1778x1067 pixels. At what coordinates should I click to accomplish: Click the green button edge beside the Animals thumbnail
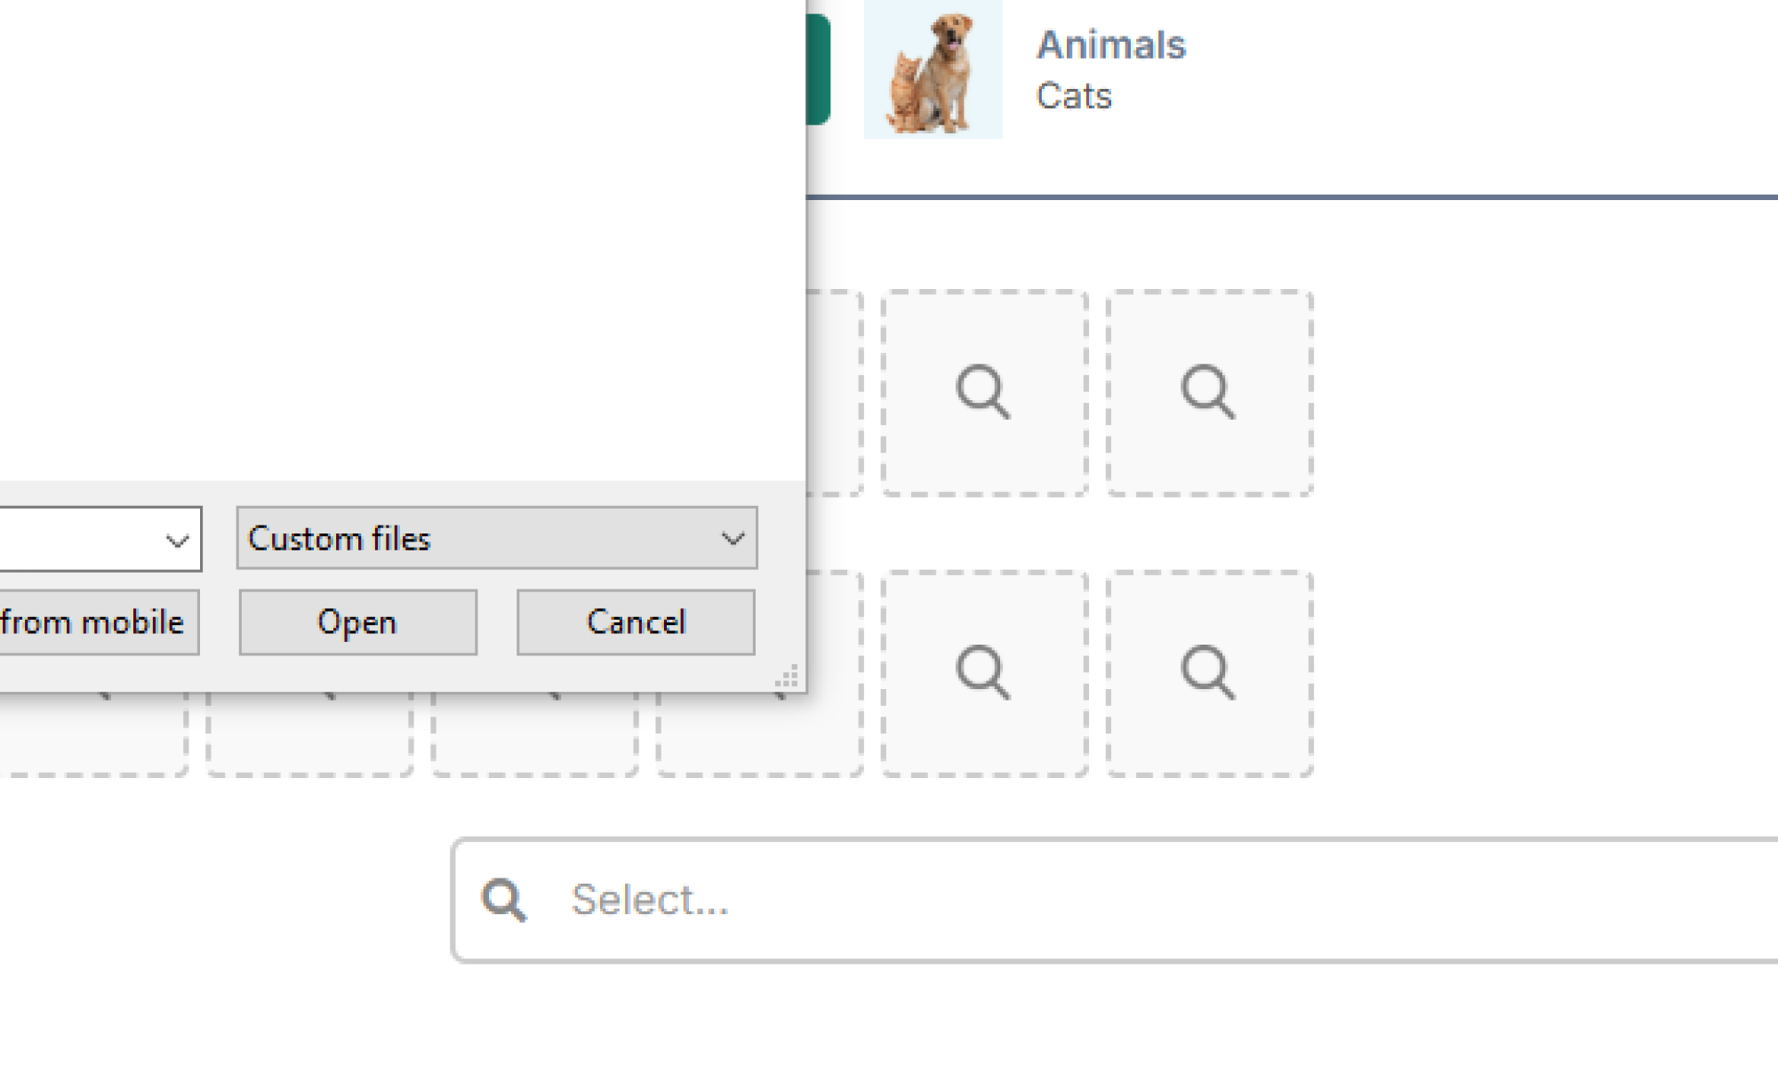(x=819, y=69)
